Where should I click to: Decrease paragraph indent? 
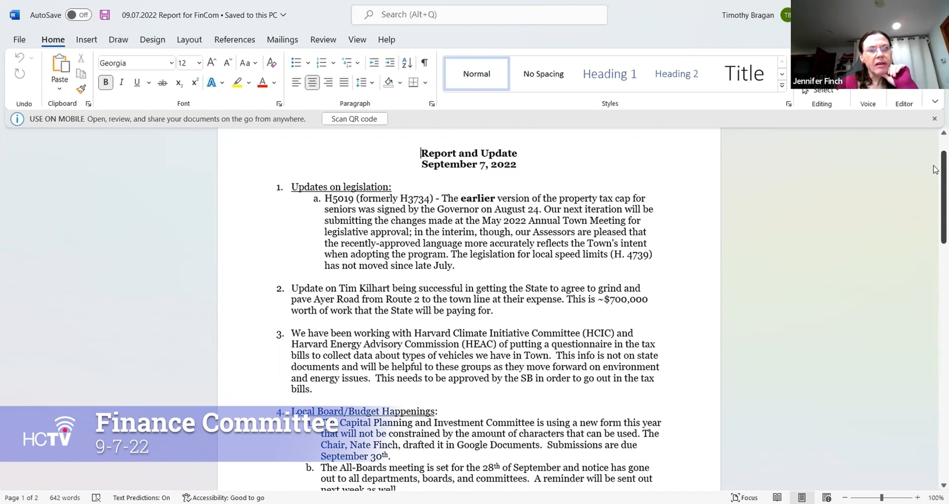tap(374, 62)
